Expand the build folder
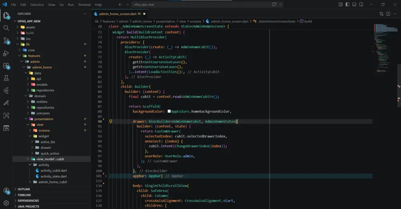This screenshot has height=209, width=401. [x=30, y=33]
